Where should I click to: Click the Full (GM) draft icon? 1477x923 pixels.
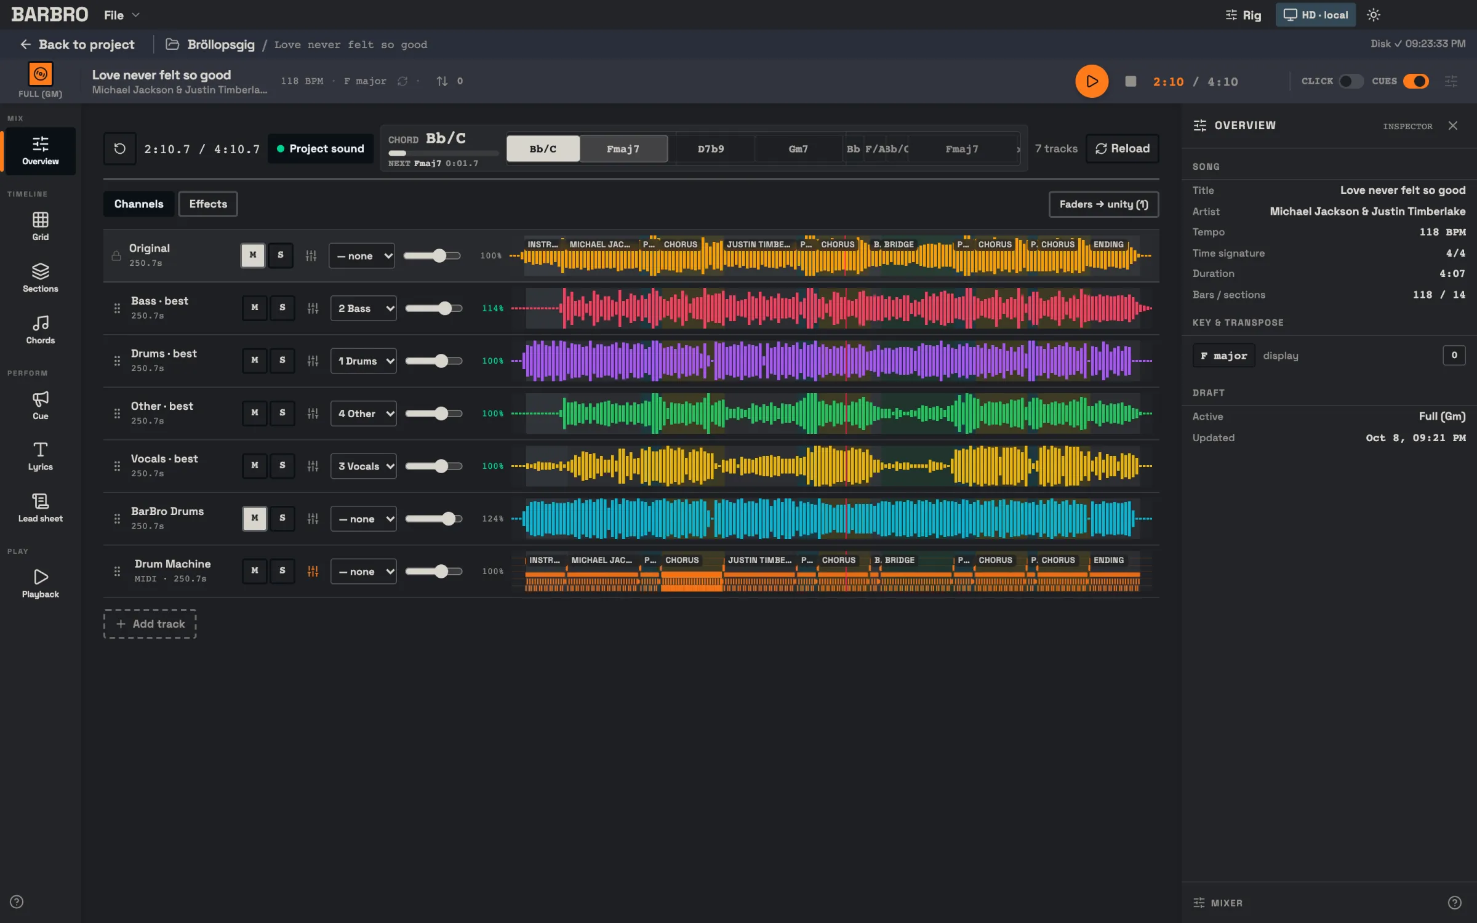(40, 74)
